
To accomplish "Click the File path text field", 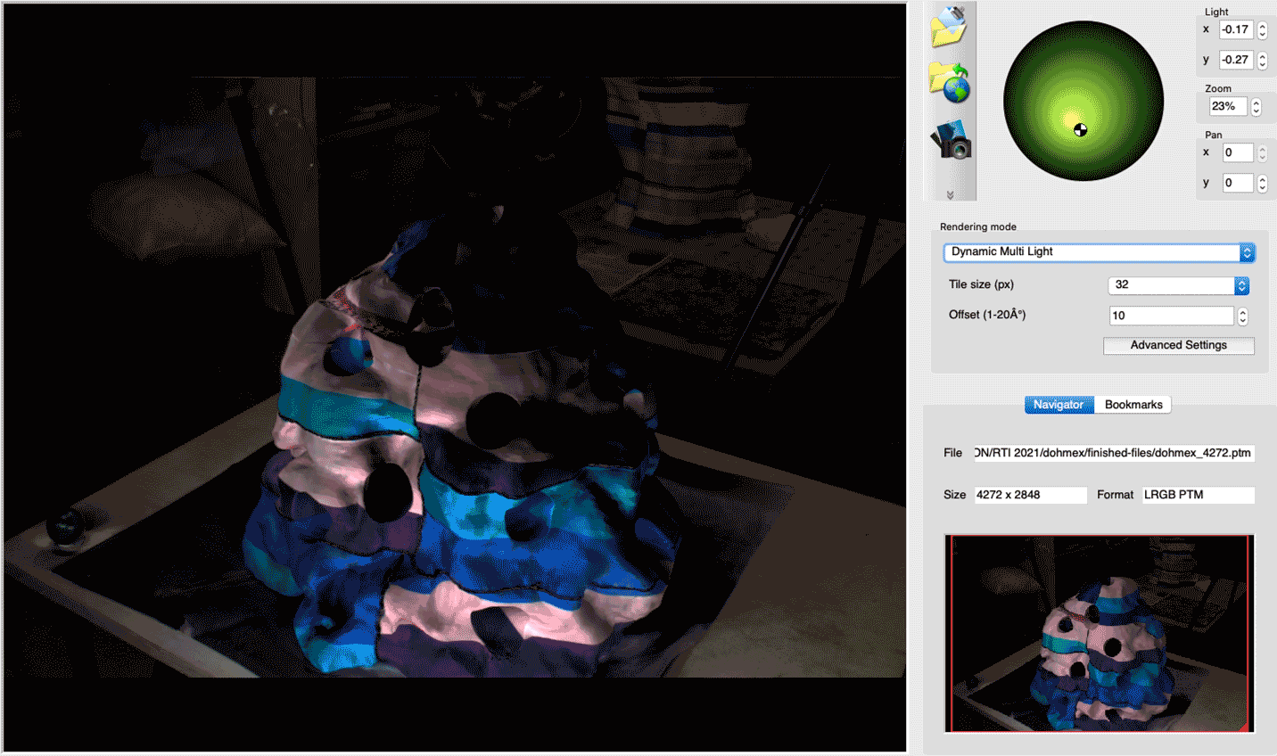I will point(1114,453).
